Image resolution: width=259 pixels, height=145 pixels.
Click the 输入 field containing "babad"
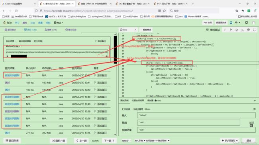coord(196,115)
